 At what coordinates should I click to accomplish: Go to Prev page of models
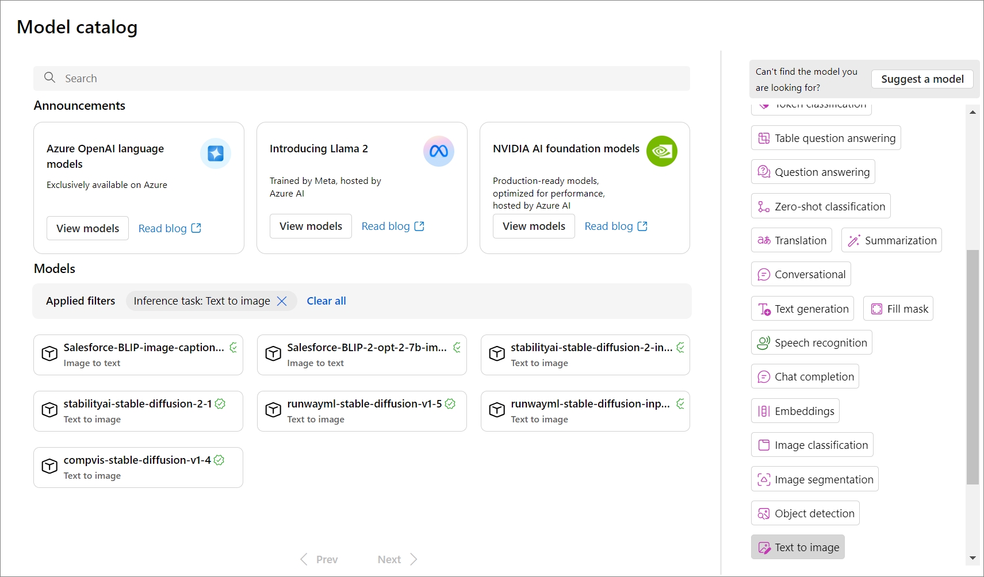point(319,559)
